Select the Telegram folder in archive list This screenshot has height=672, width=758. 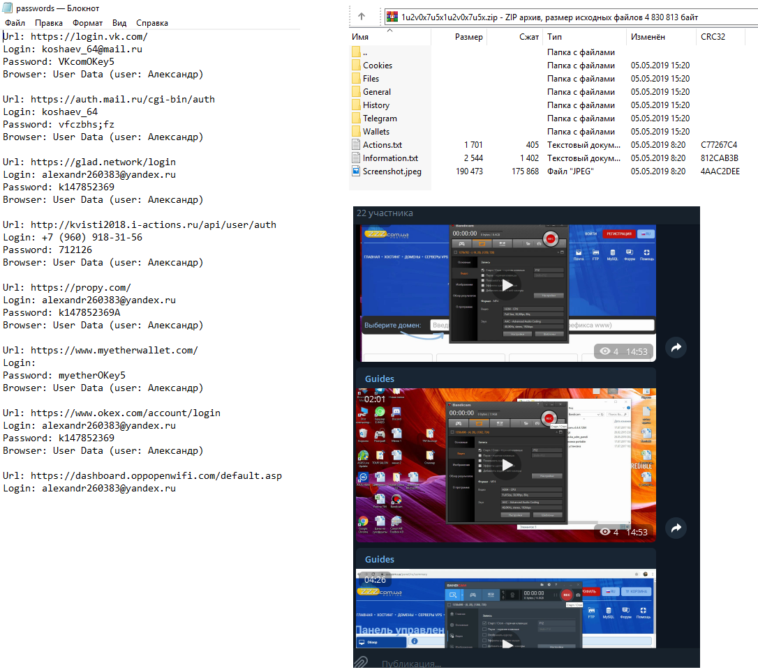click(x=380, y=119)
